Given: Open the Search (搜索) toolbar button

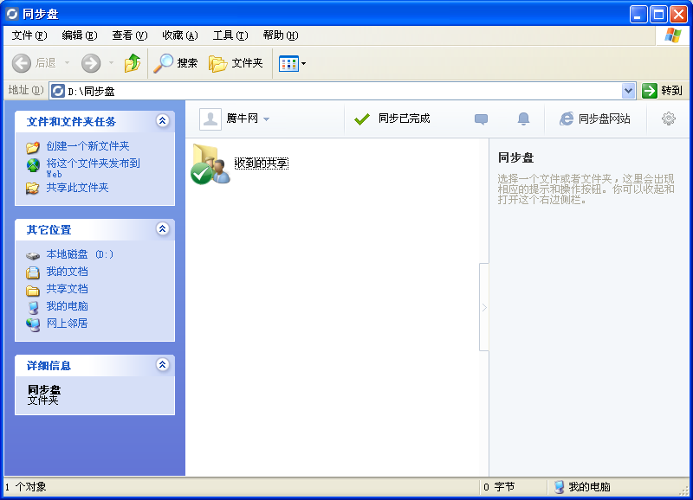Looking at the screenshot, I should 176,63.
